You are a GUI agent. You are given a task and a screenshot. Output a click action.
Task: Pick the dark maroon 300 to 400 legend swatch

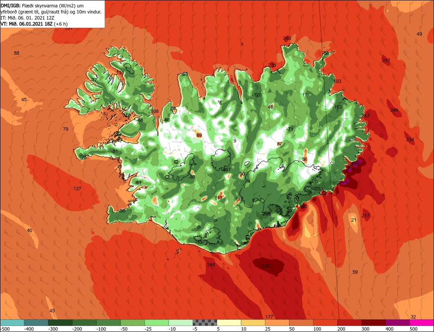(x=374, y=322)
